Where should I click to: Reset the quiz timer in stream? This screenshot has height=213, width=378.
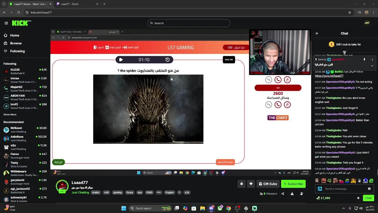coord(167,60)
